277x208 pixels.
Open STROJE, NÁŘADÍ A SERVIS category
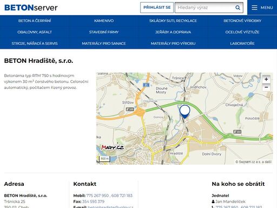click(35, 43)
